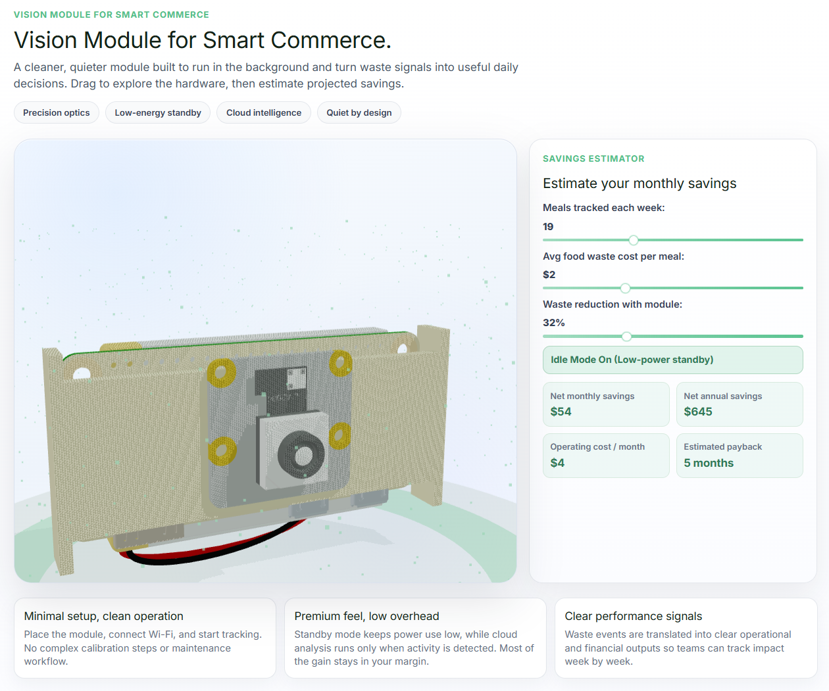Open the Premium feel, low overhead card
The height and width of the screenshot is (691, 829).
coord(415,638)
